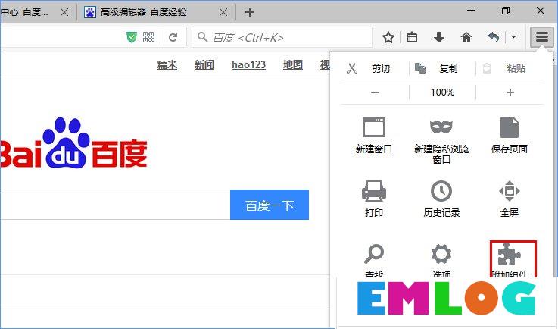Open the 地图 link on Baidu
558x329 pixels.
pyautogui.click(x=293, y=65)
